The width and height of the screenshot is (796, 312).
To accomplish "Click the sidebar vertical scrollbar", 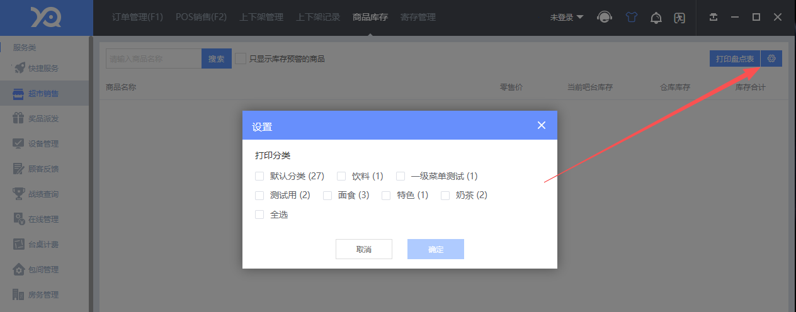I will (x=91, y=175).
